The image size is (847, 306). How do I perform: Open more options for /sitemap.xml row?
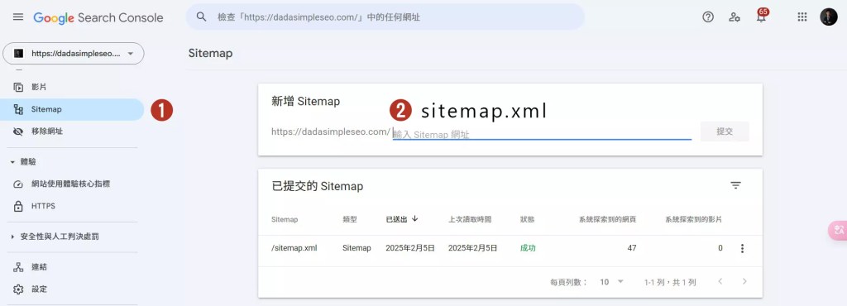[742, 248]
